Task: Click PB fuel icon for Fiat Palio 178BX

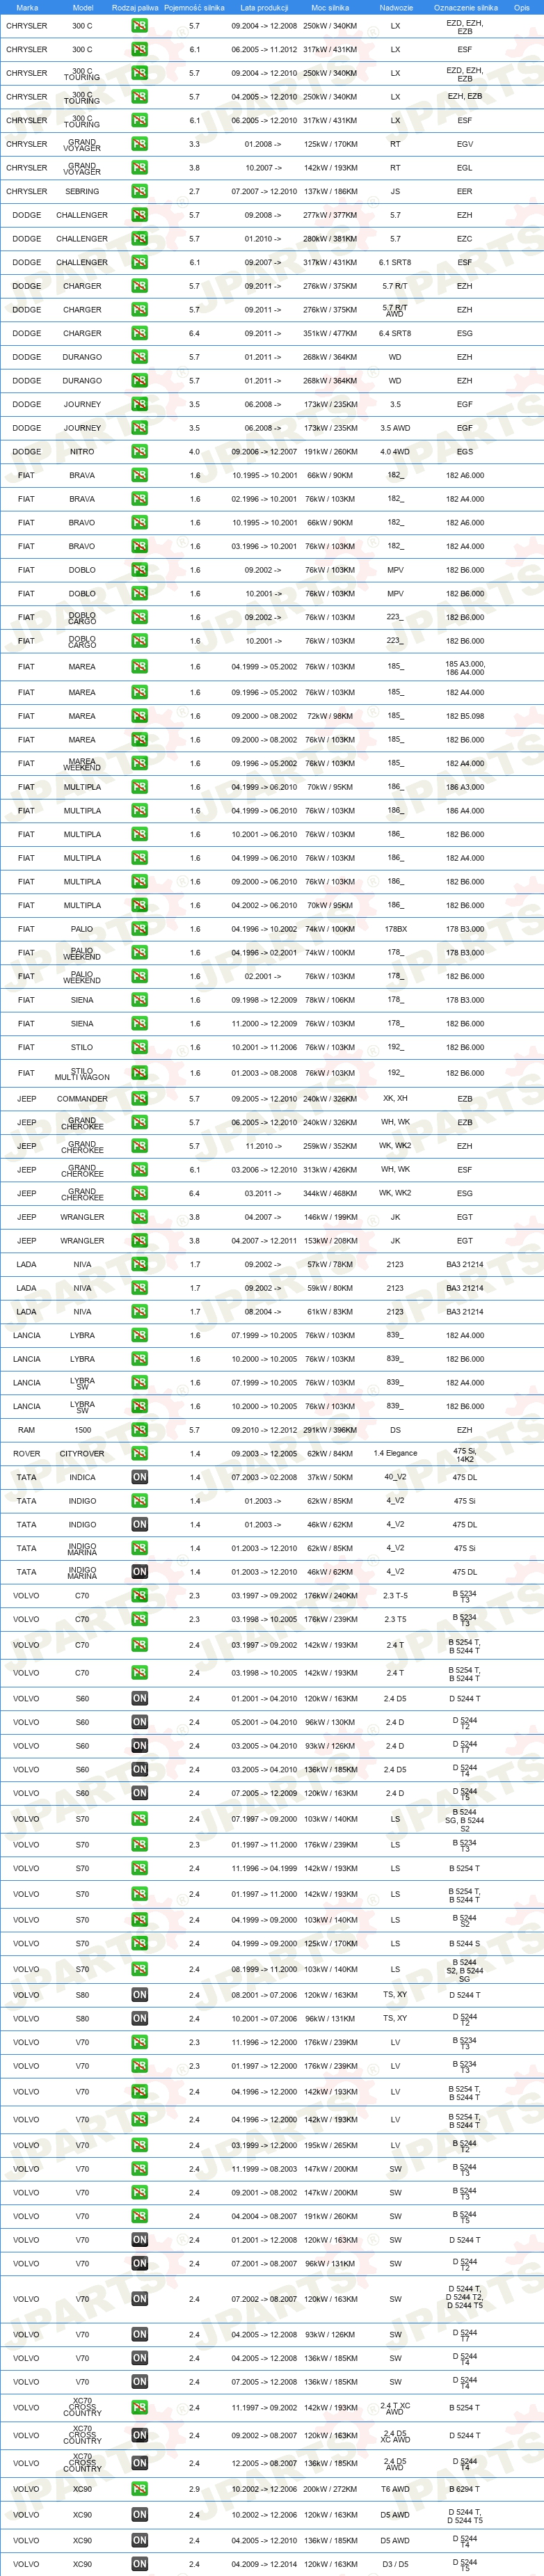Action: coord(139,929)
